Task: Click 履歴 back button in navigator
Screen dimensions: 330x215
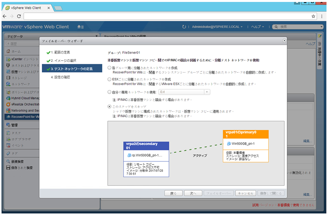Action: (x=12, y=44)
